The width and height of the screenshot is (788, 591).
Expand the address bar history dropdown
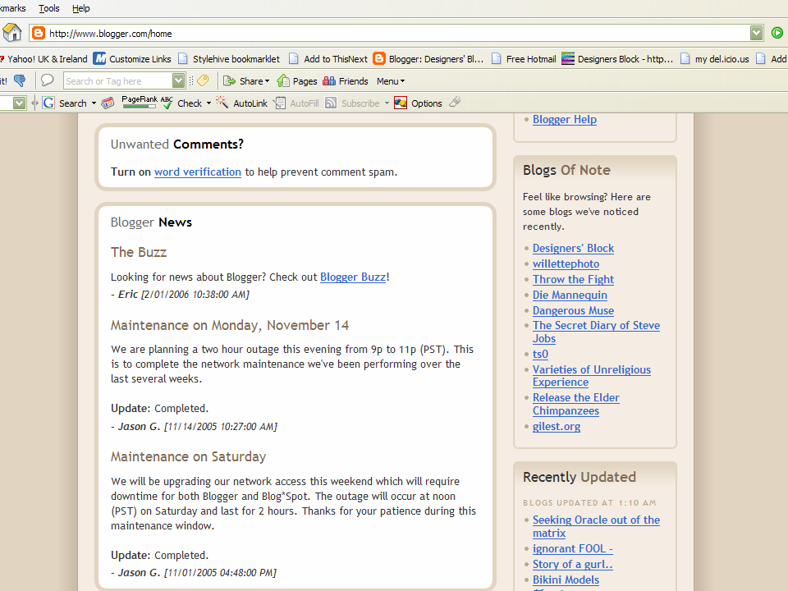pos(756,33)
